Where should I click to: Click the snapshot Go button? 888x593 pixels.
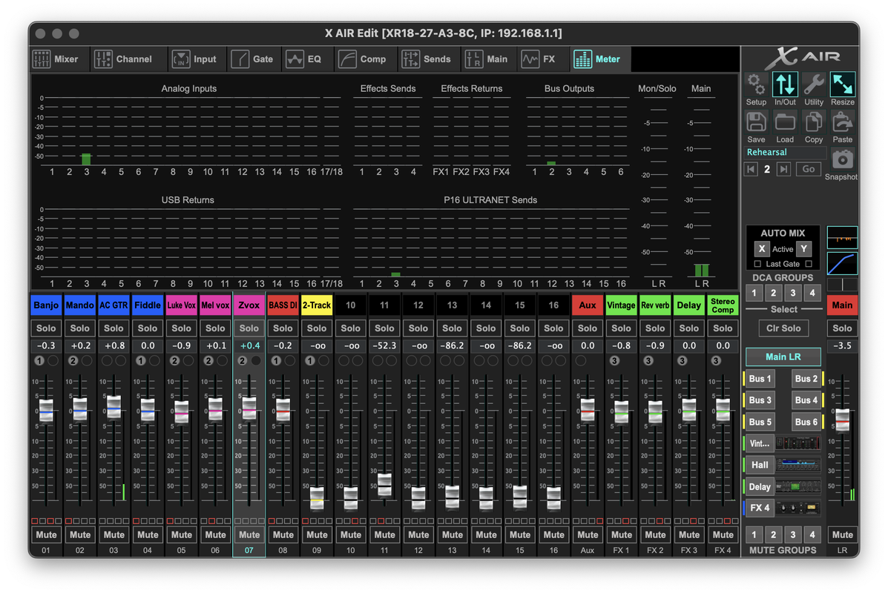click(808, 169)
